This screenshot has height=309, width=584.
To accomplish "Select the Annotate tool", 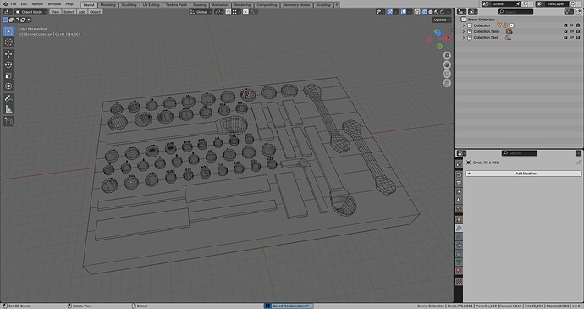I will (8, 98).
